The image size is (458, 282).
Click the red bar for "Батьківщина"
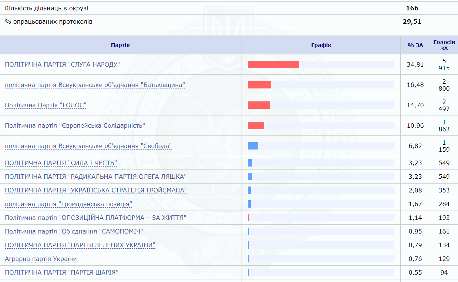[259, 85]
